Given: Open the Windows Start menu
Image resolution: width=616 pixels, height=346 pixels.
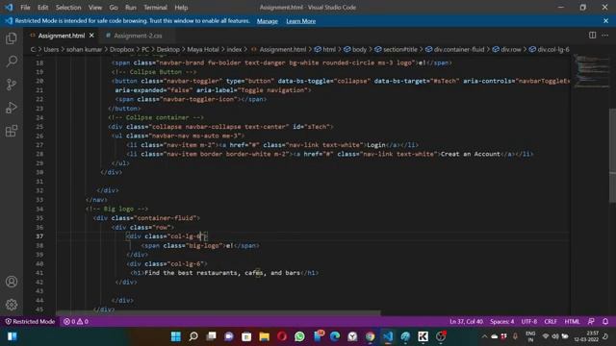Looking at the screenshot, I should [x=175, y=336].
